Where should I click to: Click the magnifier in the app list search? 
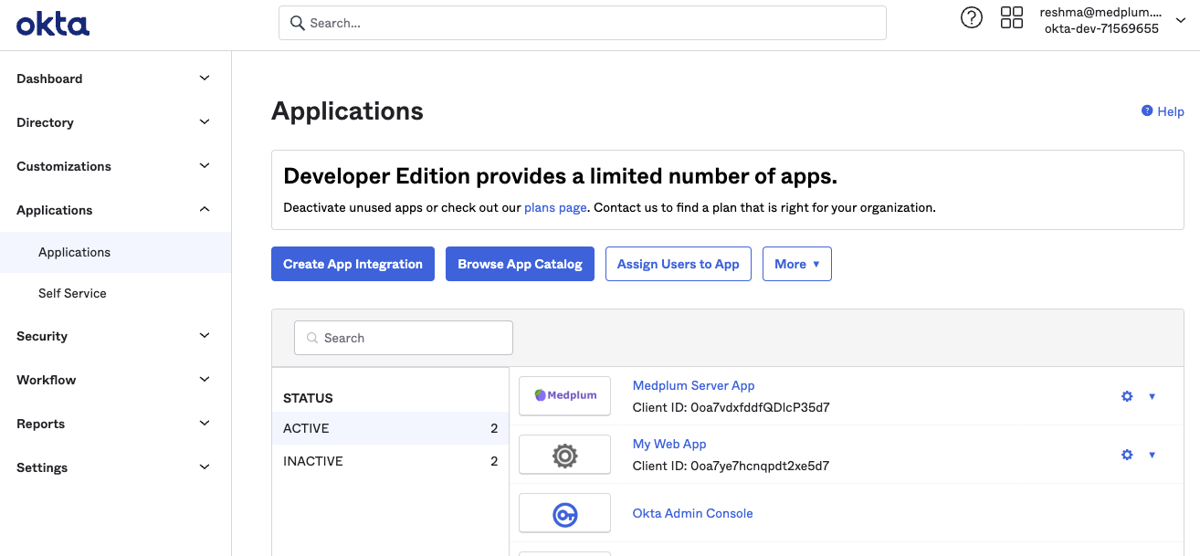pos(311,338)
